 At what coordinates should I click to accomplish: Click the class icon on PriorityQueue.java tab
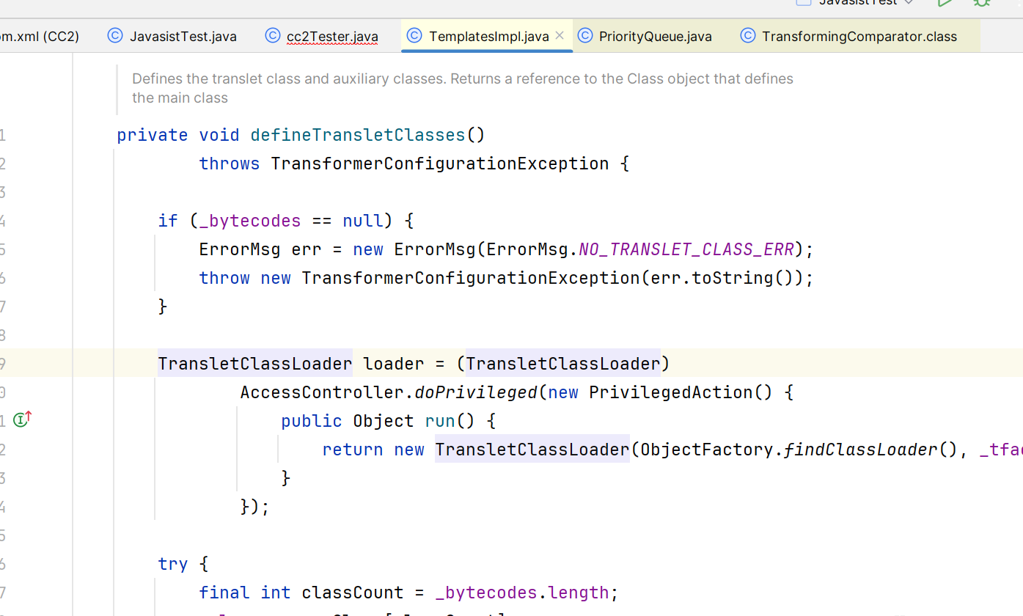coord(585,36)
